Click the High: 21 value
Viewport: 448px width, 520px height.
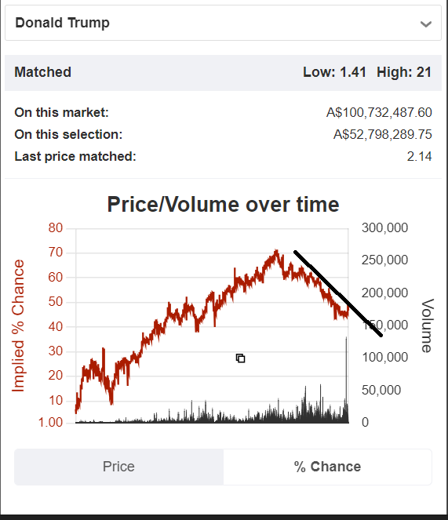pos(404,72)
